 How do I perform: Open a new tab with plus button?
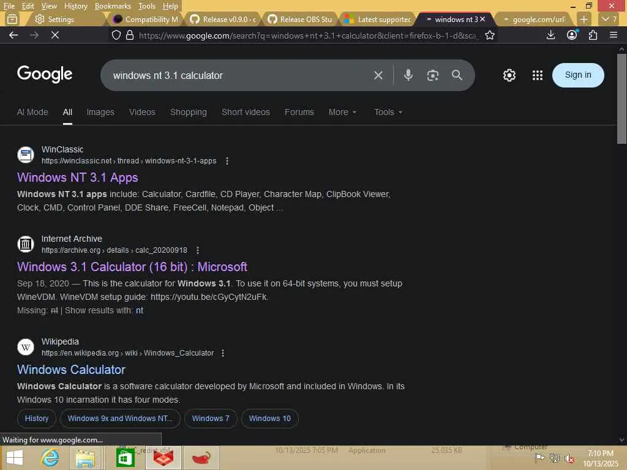point(584,19)
